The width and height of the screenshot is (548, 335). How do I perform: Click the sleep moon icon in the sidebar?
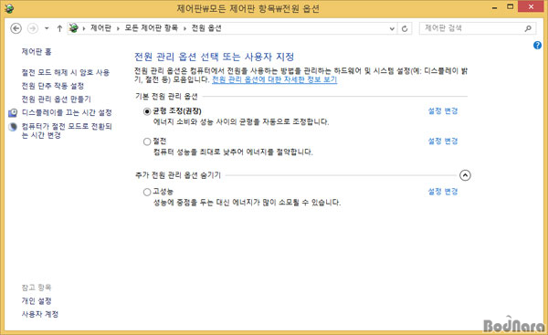click(13, 127)
